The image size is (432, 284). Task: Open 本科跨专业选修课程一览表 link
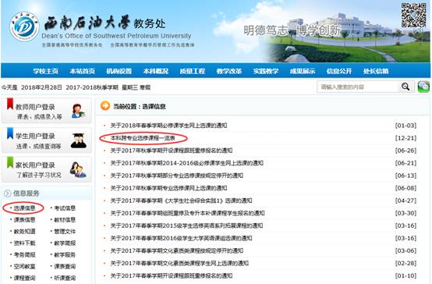pyautogui.click(x=143, y=138)
